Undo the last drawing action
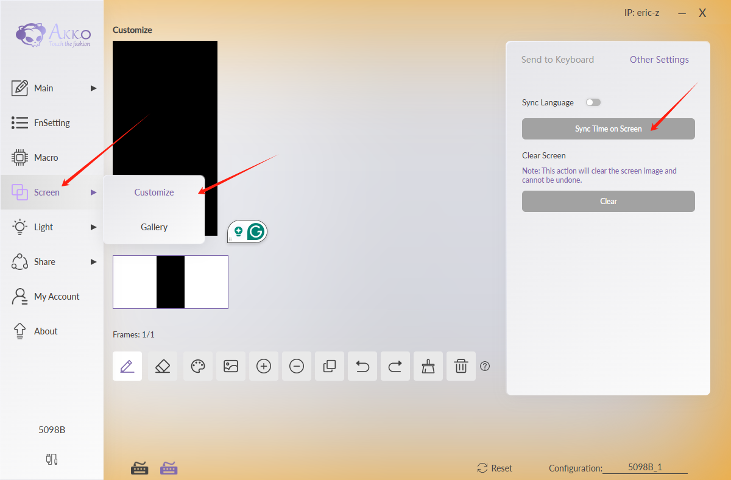 click(362, 366)
